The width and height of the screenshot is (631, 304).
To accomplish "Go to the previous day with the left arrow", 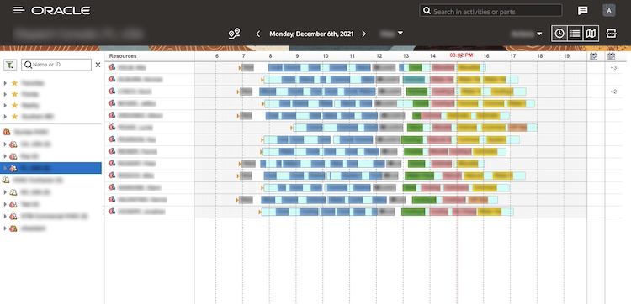I will point(258,34).
